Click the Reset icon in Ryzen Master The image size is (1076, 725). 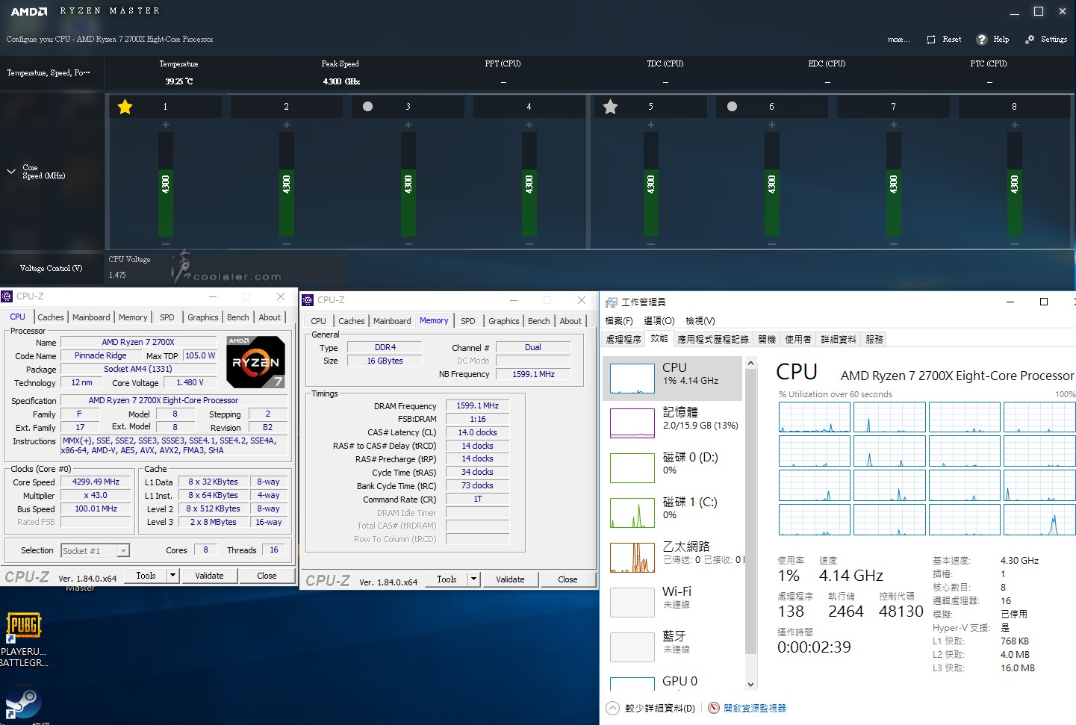pyautogui.click(x=931, y=40)
